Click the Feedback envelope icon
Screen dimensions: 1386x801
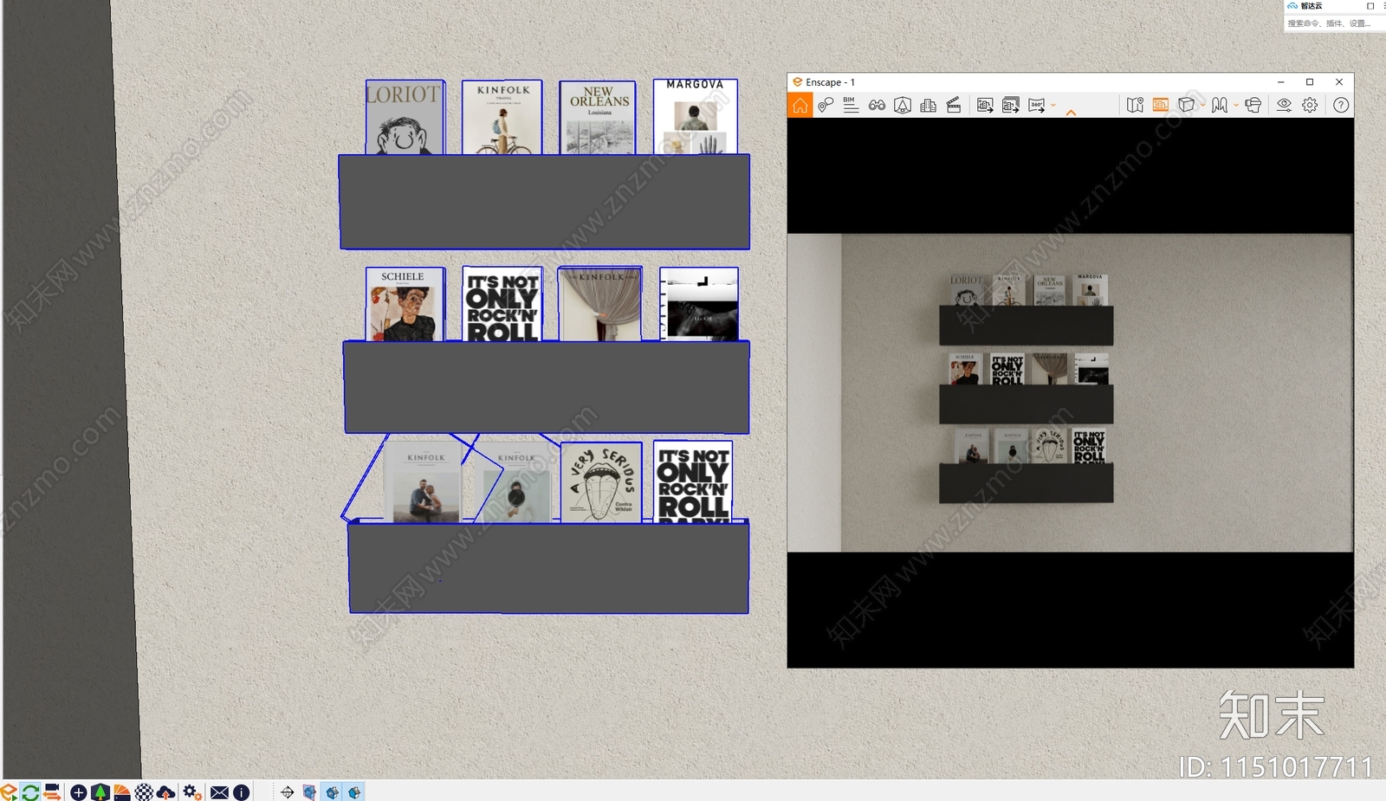coord(219,791)
